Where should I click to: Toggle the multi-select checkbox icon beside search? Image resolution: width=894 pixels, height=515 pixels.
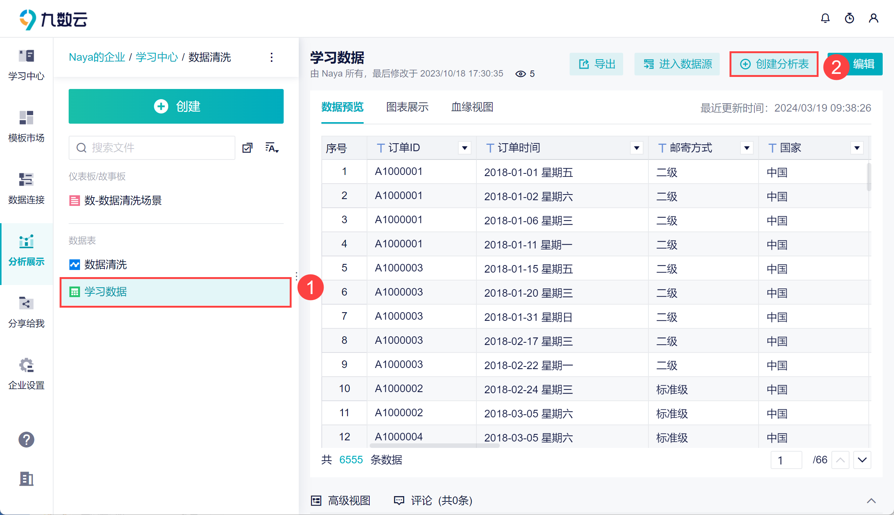[247, 148]
